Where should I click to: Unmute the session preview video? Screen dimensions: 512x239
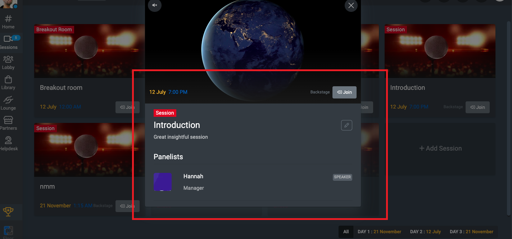pyautogui.click(x=155, y=5)
